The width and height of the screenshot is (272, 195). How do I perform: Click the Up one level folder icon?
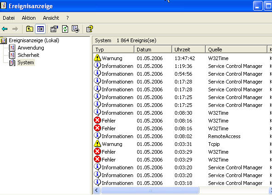(x=29, y=29)
